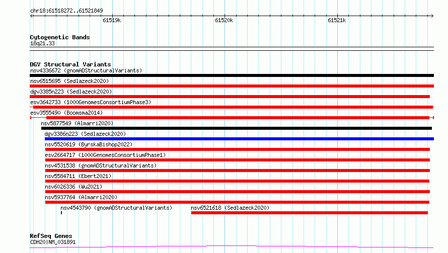The image size is (448, 253).
Task: Click the CDH20|NM_031891 gene label
Action: [53, 242]
